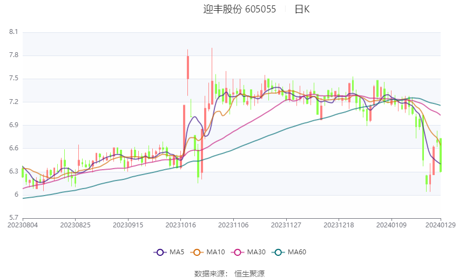Click the 6.3 y-axis value

(13, 171)
